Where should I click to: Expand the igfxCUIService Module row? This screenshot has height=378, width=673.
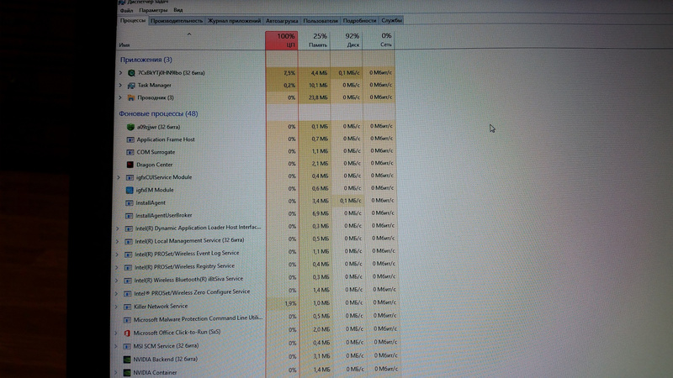click(x=119, y=177)
